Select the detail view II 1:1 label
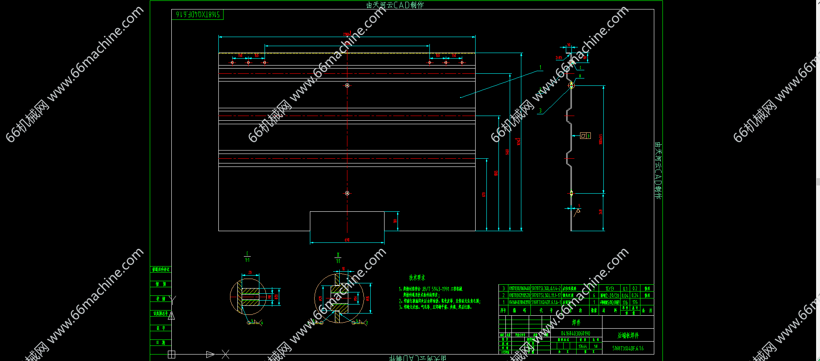820x361 pixels. (338, 258)
